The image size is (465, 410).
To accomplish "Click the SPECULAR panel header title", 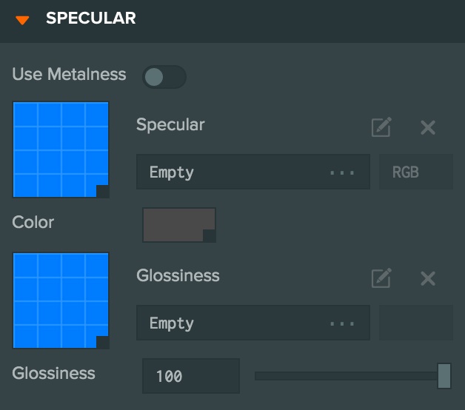I will pyautogui.click(x=91, y=18).
